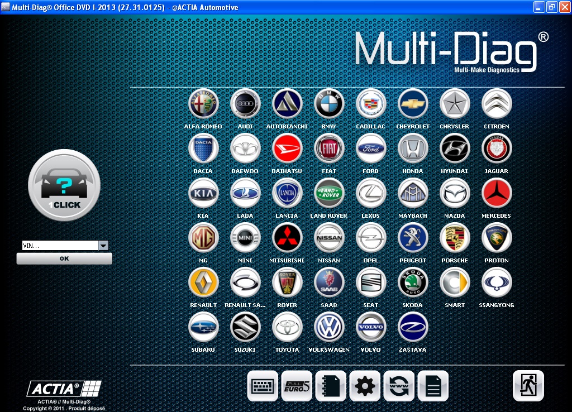Choose the Maybach icon
Image resolution: width=572 pixels, height=412 pixels.
click(x=413, y=193)
